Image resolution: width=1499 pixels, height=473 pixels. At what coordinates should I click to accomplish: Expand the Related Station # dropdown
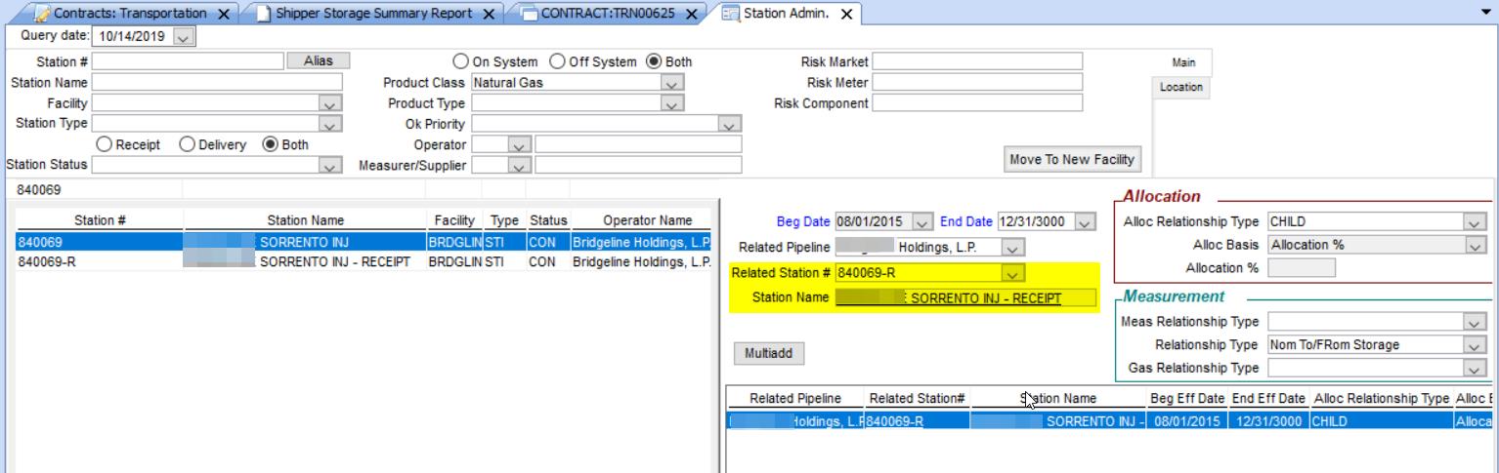pyautogui.click(x=1014, y=274)
